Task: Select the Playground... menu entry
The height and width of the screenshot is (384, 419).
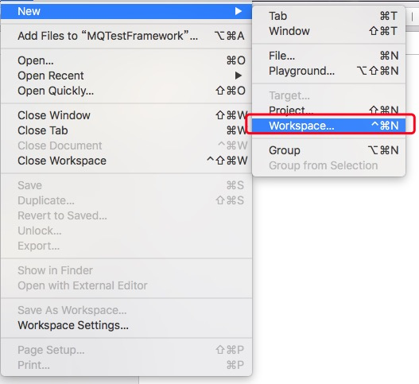Action: (328, 71)
